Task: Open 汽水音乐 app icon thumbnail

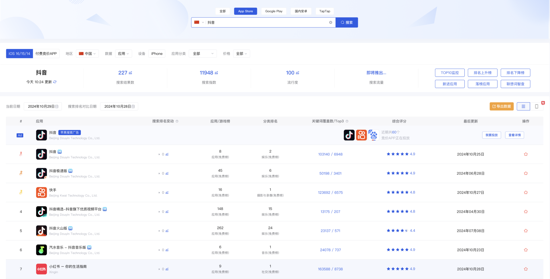Action: point(42,250)
